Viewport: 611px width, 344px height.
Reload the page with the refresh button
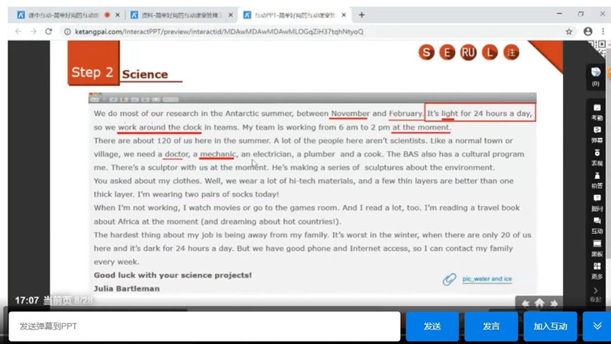coord(49,31)
